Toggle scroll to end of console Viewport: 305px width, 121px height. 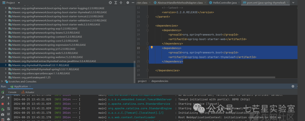tap(8, 114)
